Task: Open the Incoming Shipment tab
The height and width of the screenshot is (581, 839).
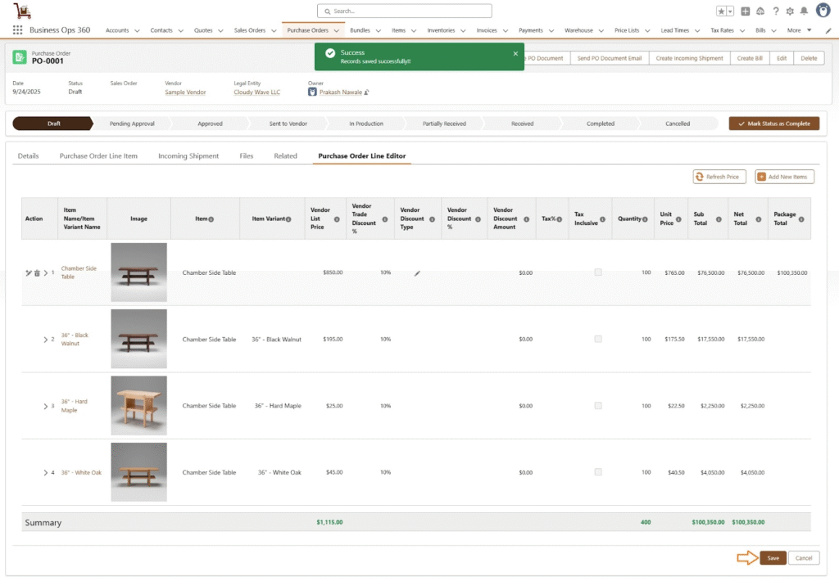Action: [188, 155]
